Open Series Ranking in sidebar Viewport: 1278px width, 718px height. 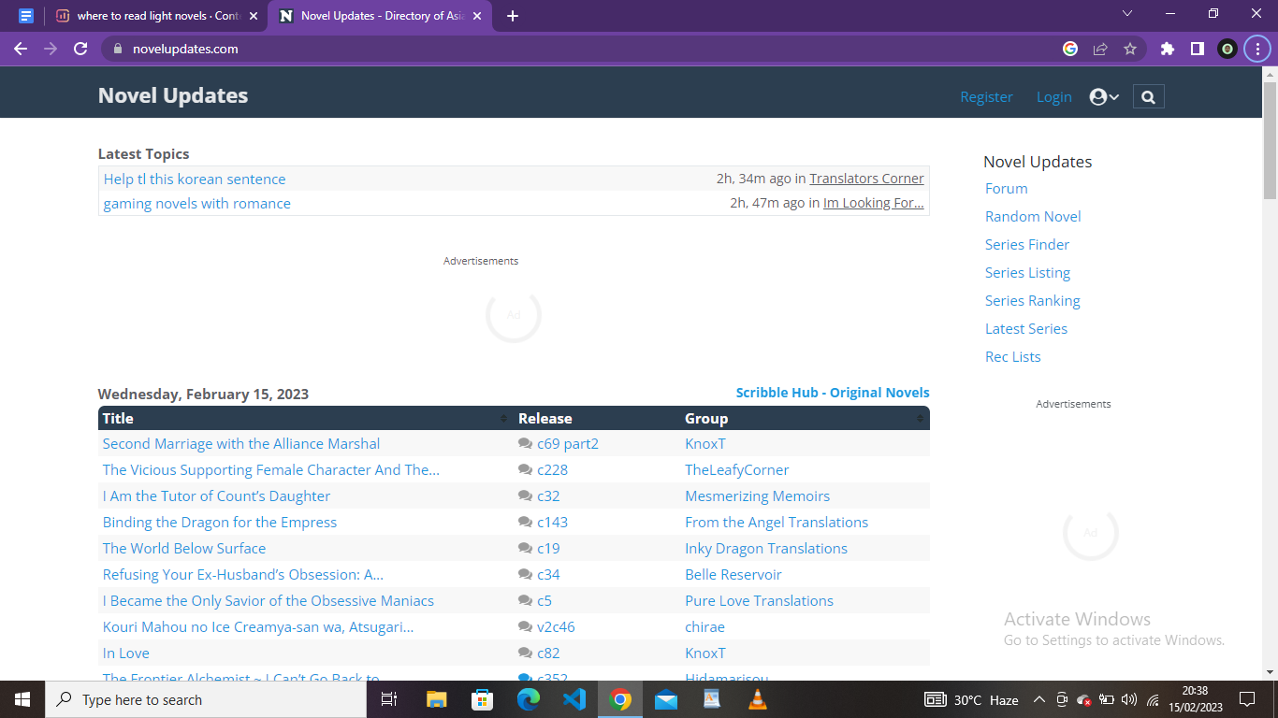(1032, 300)
